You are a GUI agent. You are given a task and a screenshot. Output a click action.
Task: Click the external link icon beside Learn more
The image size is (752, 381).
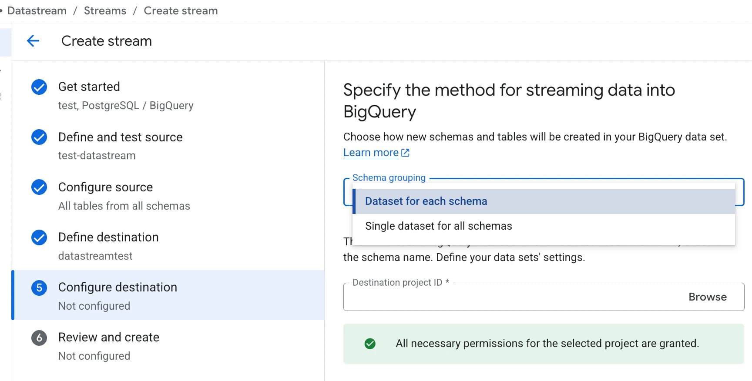405,153
